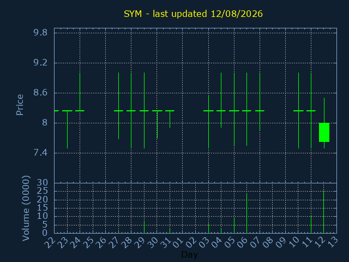Click the green candlestick body on day 12
This screenshot has height=262, width=349.
tap(324, 132)
